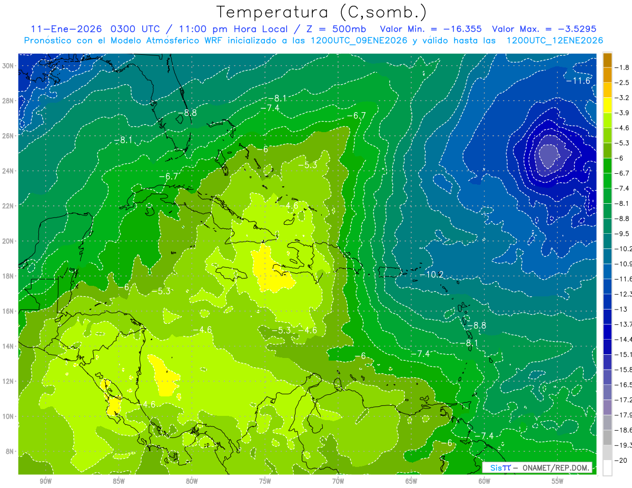The image size is (632, 488).
Task: Select the green swatch between -6.7 and -7.4
Action: pos(607,181)
